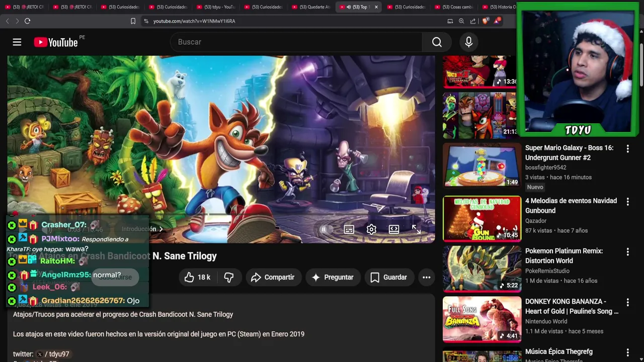This screenshot has height=362, width=644.
Task: Go to YouTube home via logo
Action: pyautogui.click(x=56, y=42)
